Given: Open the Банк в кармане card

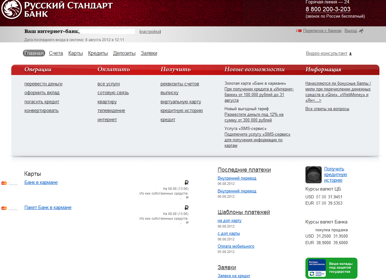Looking at the screenshot, I should coord(41,182).
